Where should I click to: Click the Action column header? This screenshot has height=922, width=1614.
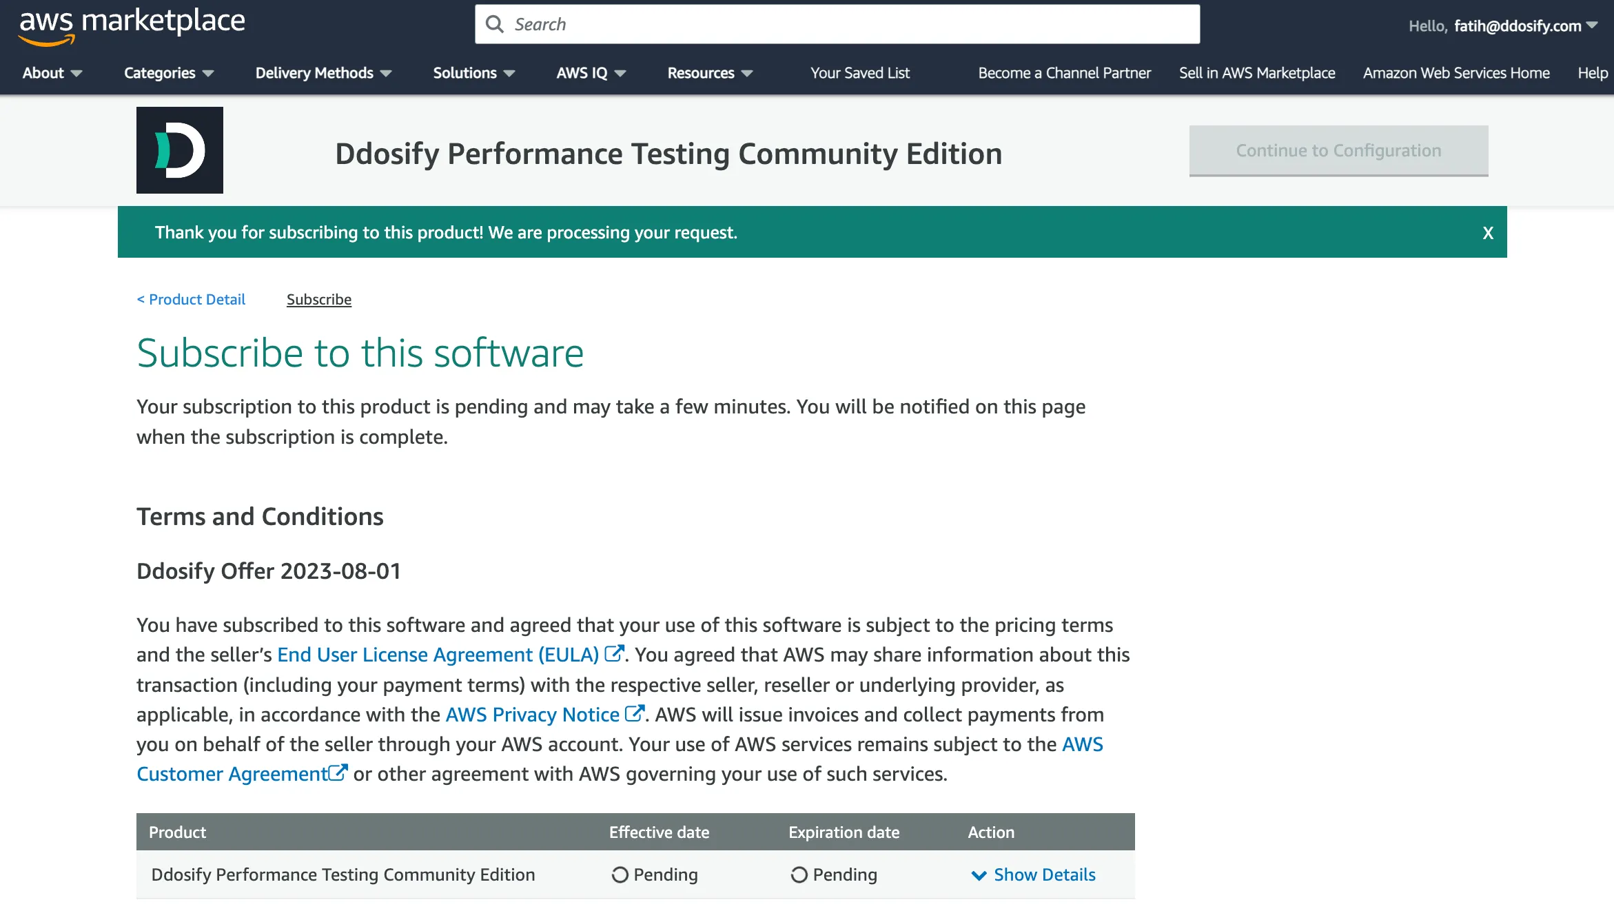[991, 832]
